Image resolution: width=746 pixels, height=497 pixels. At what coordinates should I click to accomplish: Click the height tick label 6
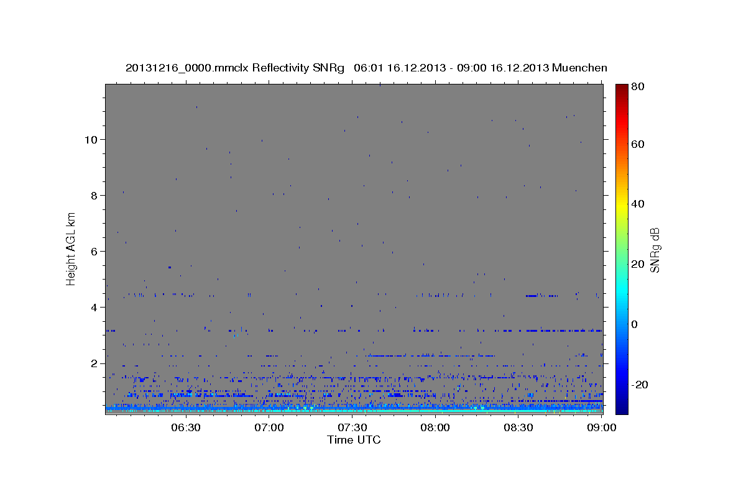pos(94,251)
